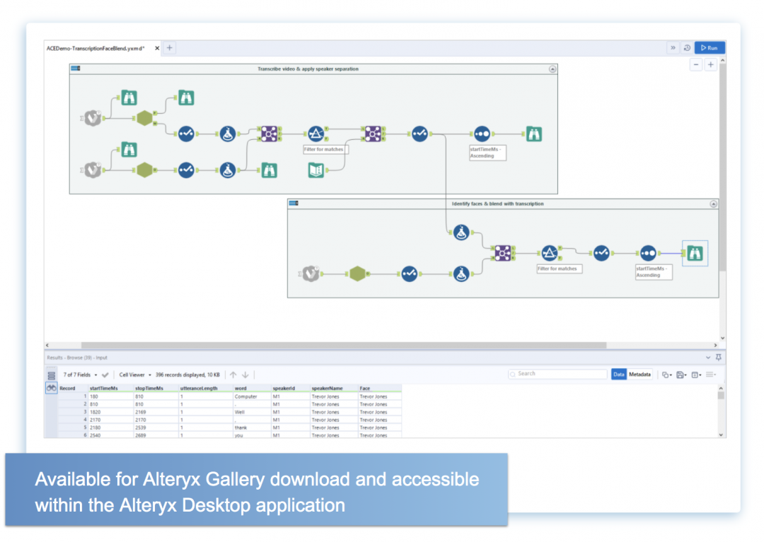The width and height of the screenshot is (764, 542).
Task: Select the first purple Join tool in Transcribe container
Action: (x=270, y=134)
